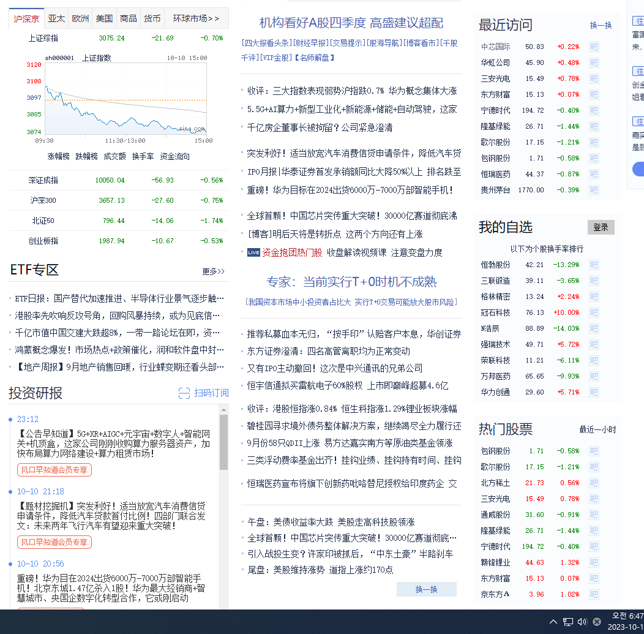644x634 pixels.
Task: Open news 千亿房企董事长被拘留？公司紧急澄清
Action: 320,128
